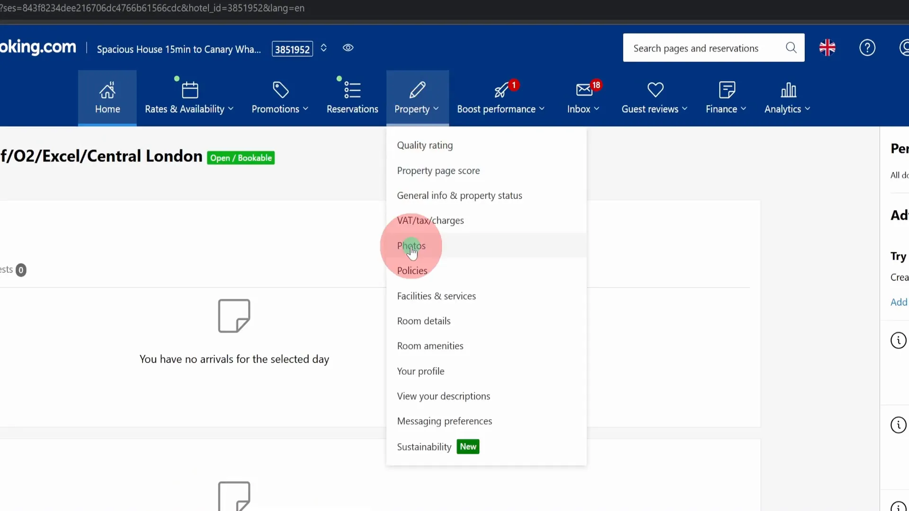909x511 pixels.
Task: Click the Reservations nav label
Action: [x=352, y=109]
